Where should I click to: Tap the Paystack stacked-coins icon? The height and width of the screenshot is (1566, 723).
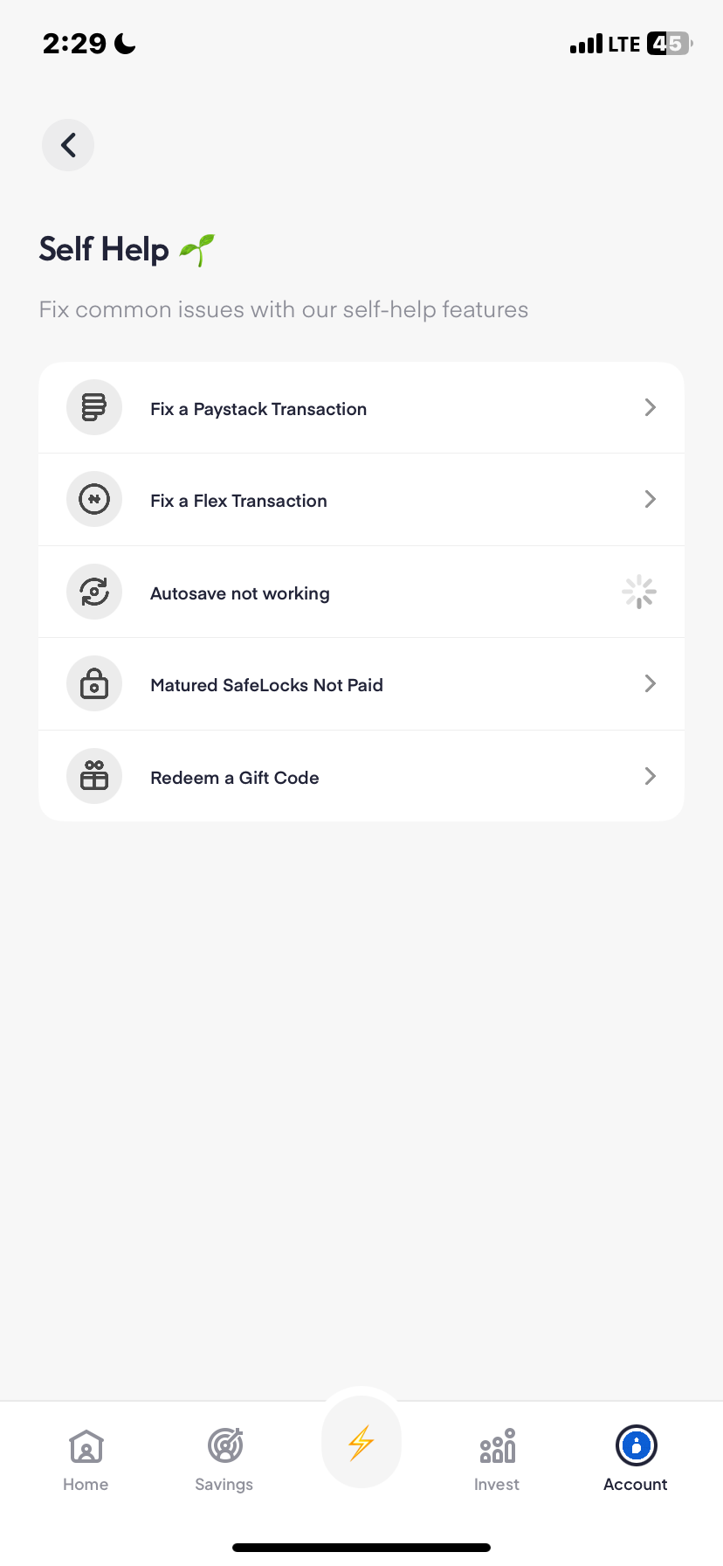[94, 407]
